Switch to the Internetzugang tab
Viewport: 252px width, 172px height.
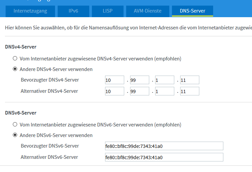point(30,11)
